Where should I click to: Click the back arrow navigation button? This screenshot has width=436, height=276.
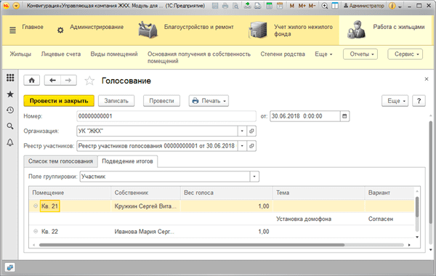(52, 81)
